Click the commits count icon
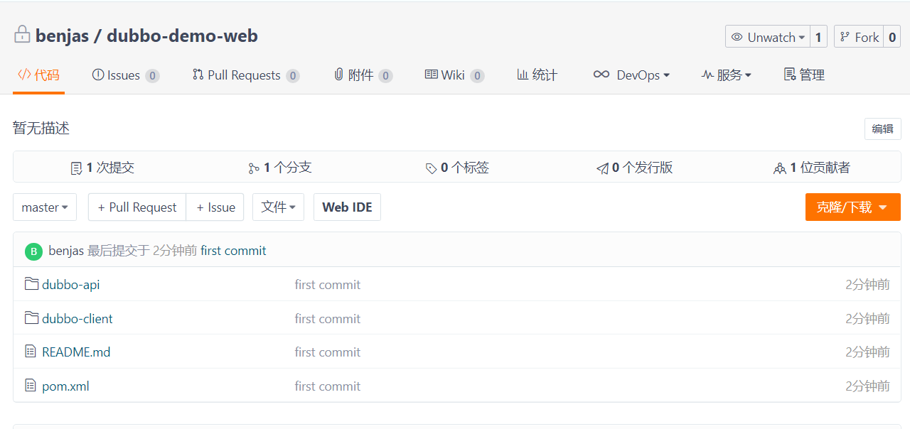 point(77,168)
